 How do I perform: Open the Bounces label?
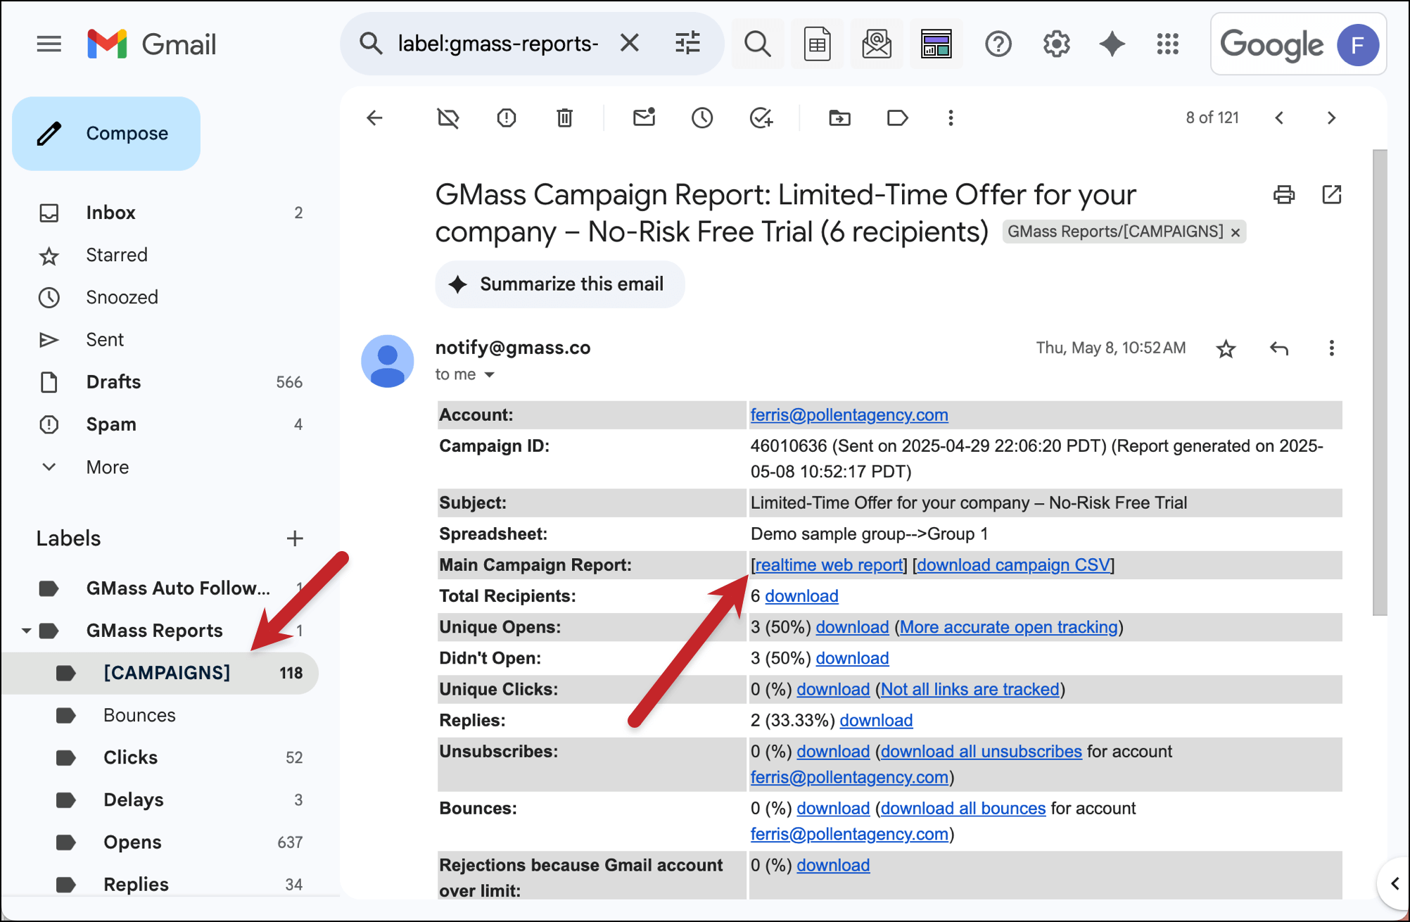click(x=139, y=715)
